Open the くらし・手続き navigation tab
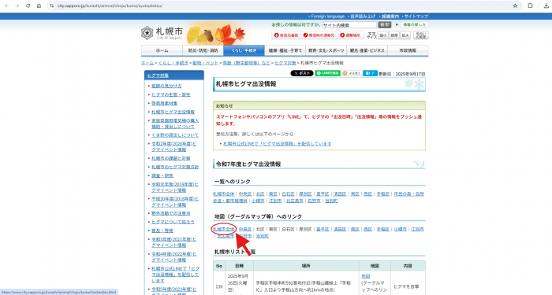This screenshot has height=295, width=552. pyautogui.click(x=244, y=50)
